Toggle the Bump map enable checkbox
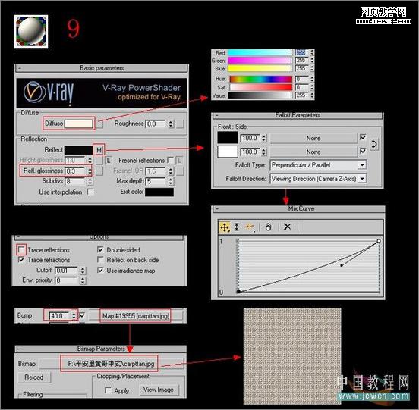The image size is (419, 410). (82, 315)
